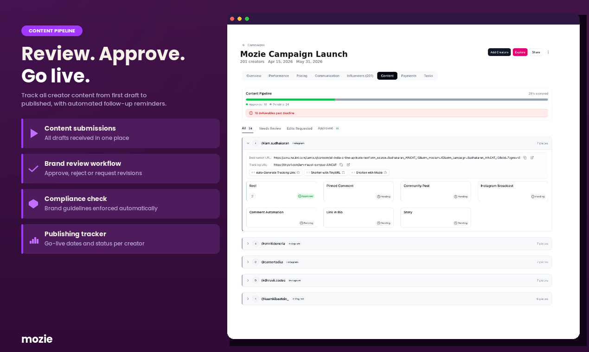Open the Reel deliverable card
The width and height of the screenshot is (589, 352).
(x=281, y=191)
